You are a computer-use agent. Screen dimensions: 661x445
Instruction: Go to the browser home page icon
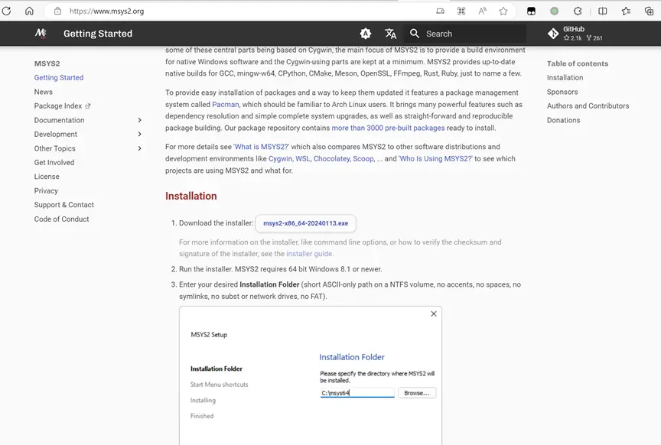click(29, 11)
